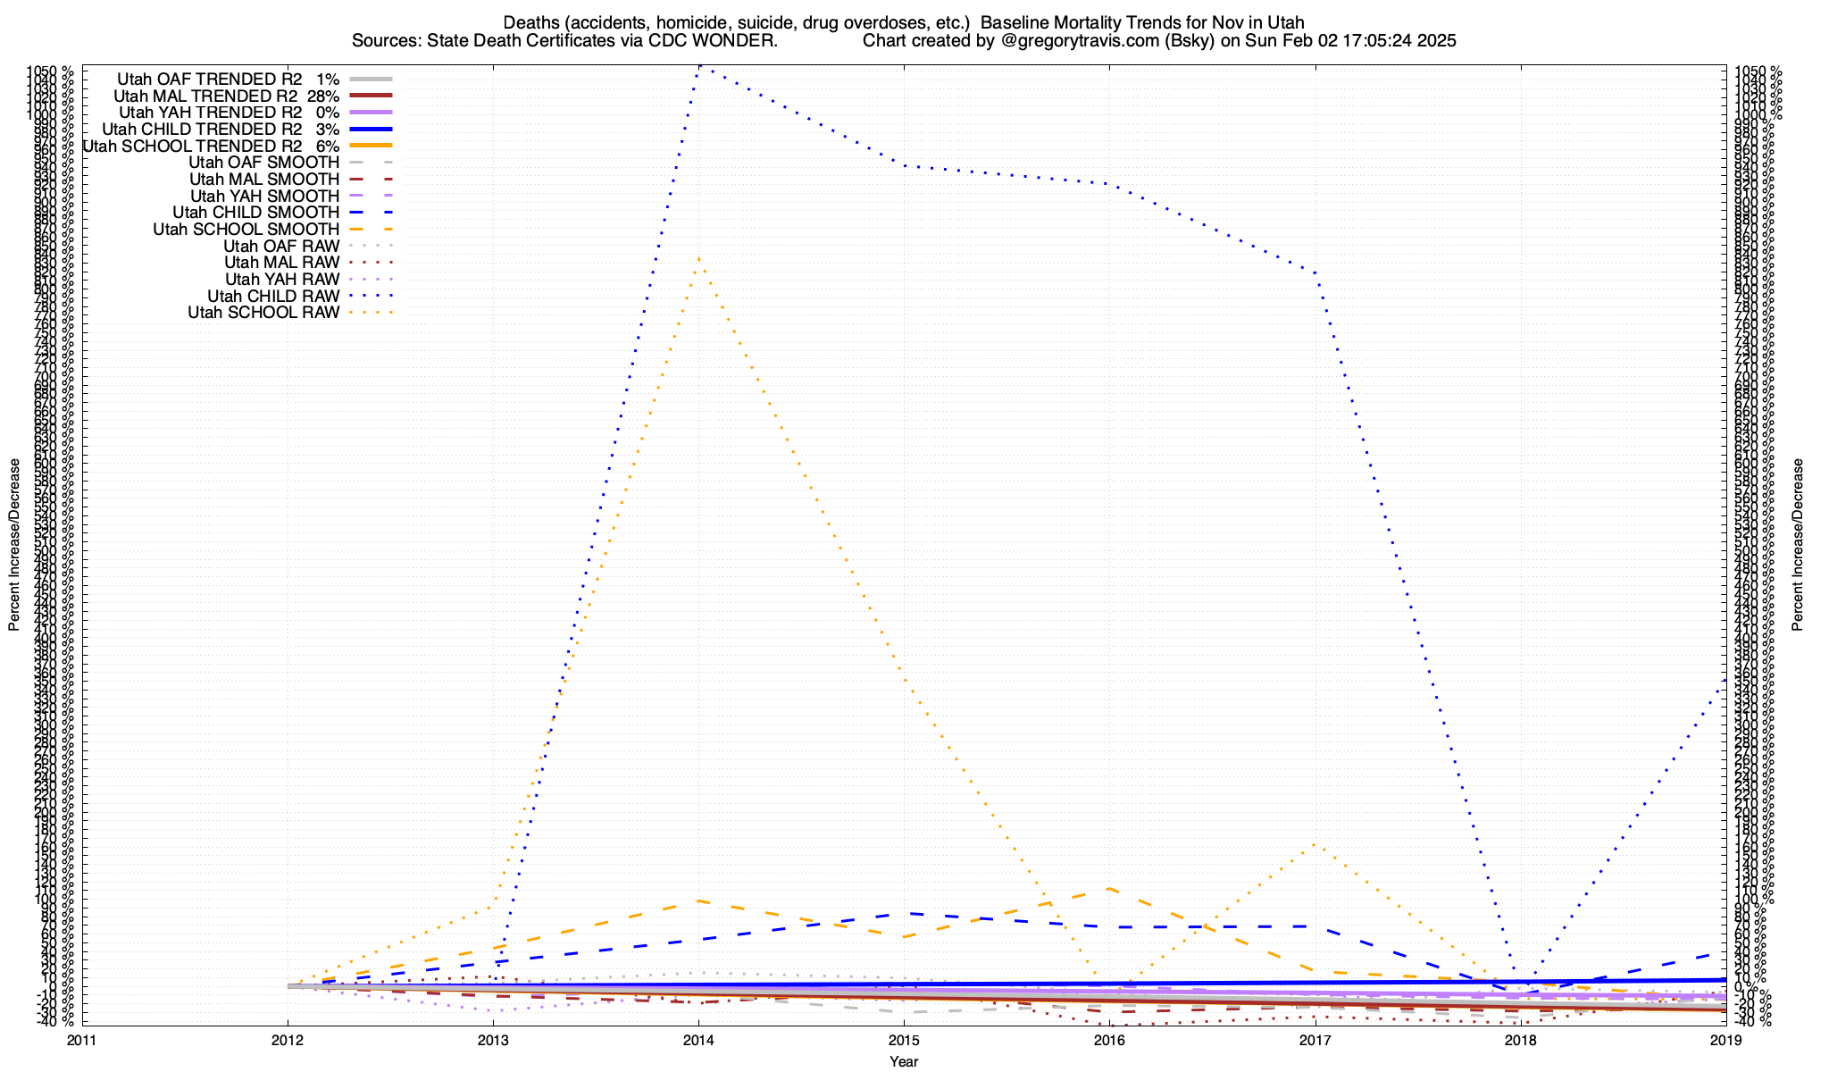Screen dimensions: 1829x1072
Task: Click the orange dashed peak near 2016
Action: (1108, 888)
